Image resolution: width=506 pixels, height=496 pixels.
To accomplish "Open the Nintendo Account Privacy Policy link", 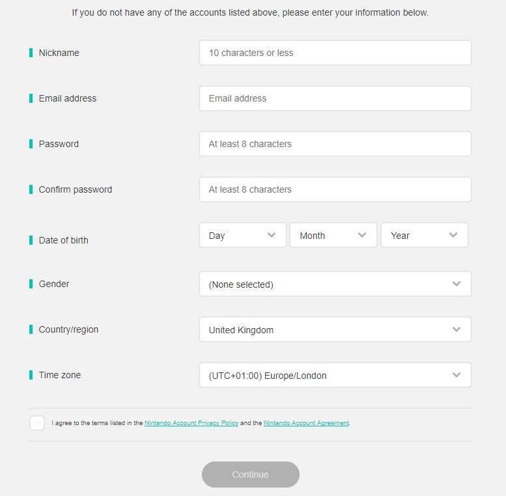I will [x=191, y=423].
